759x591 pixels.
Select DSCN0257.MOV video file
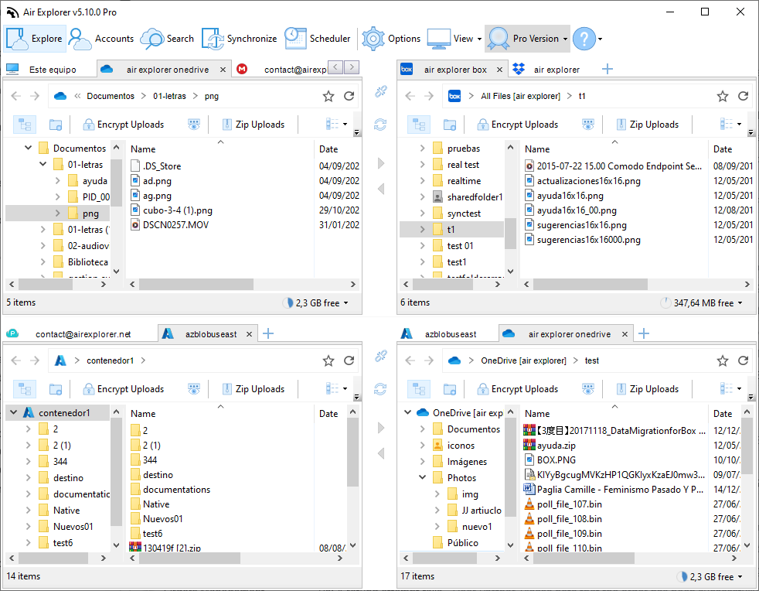tap(175, 225)
